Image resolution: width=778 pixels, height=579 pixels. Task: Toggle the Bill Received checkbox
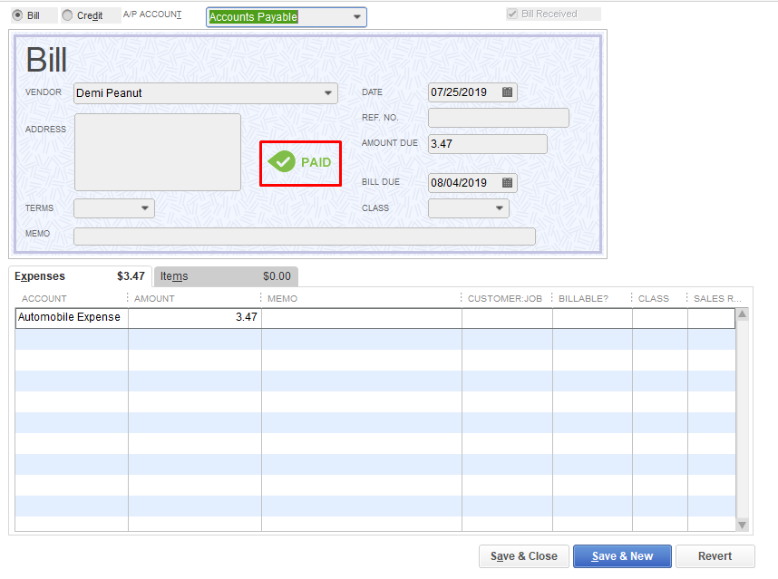tap(512, 14)
